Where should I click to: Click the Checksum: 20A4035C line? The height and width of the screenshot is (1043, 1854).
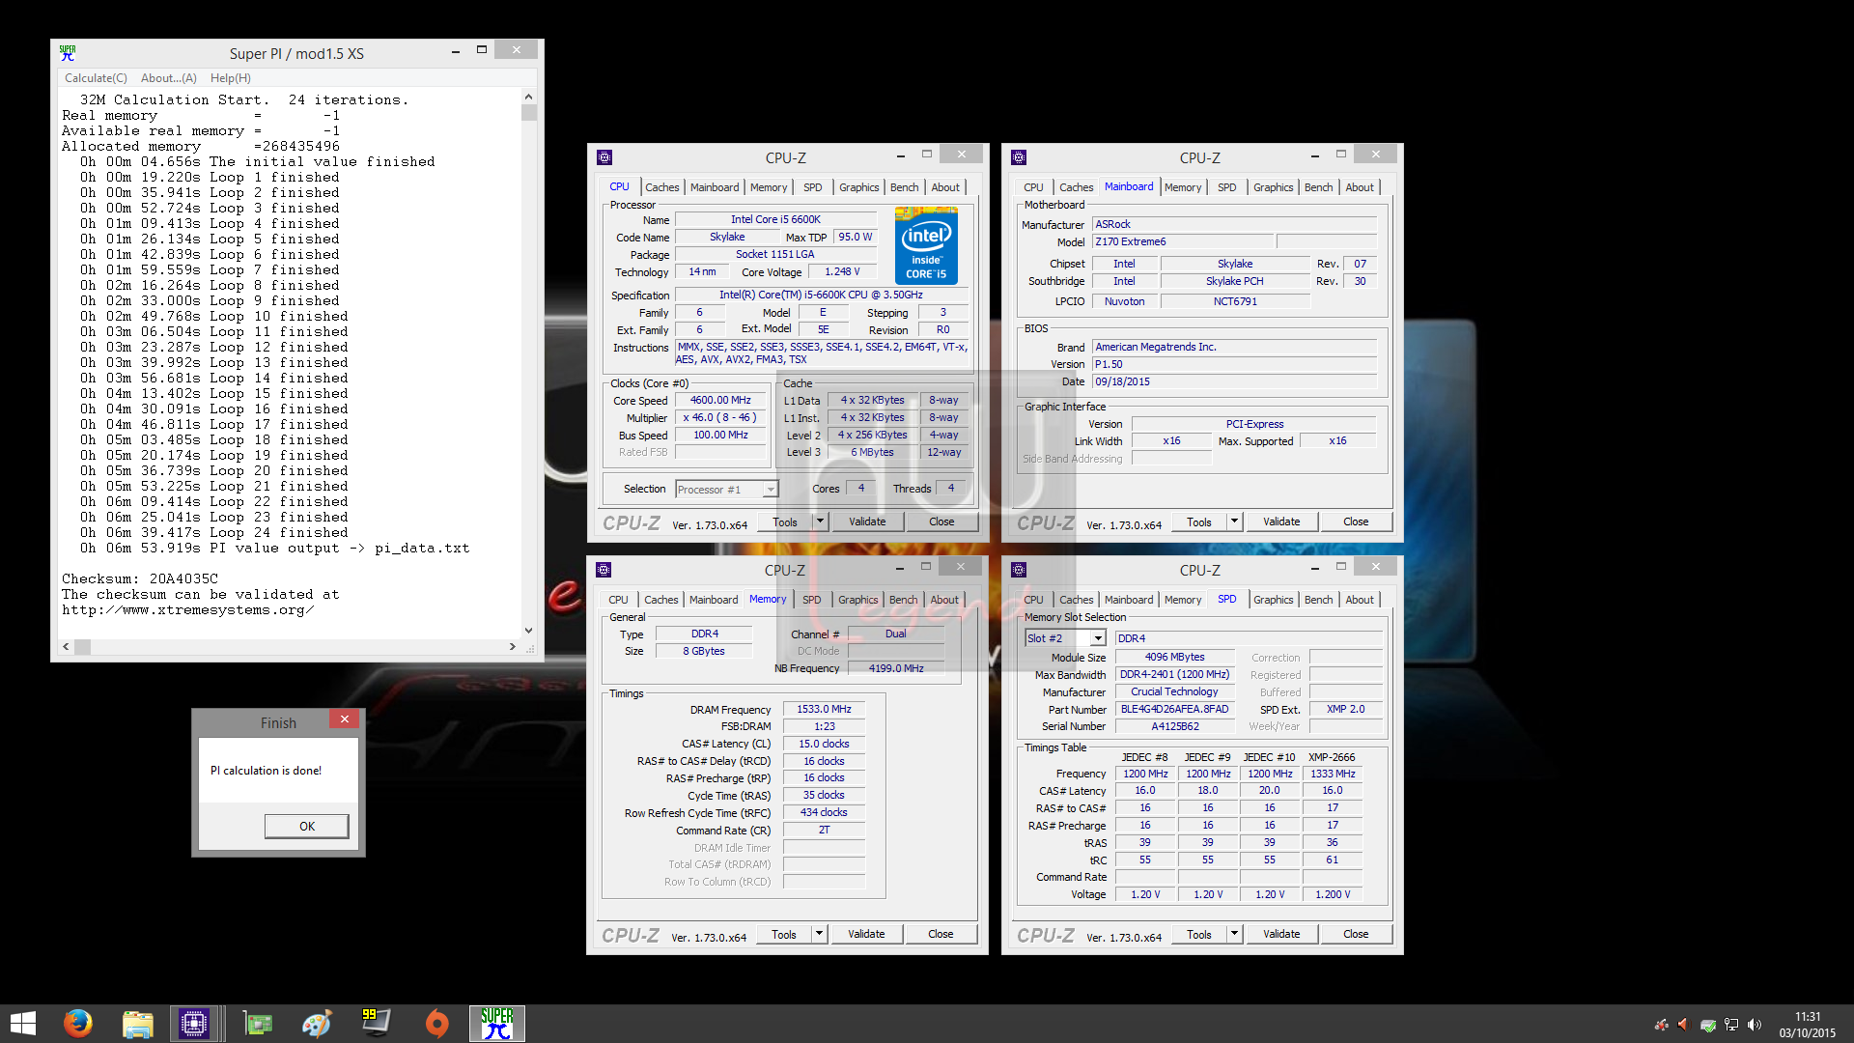pyautogui.click(x=140, y=579)
